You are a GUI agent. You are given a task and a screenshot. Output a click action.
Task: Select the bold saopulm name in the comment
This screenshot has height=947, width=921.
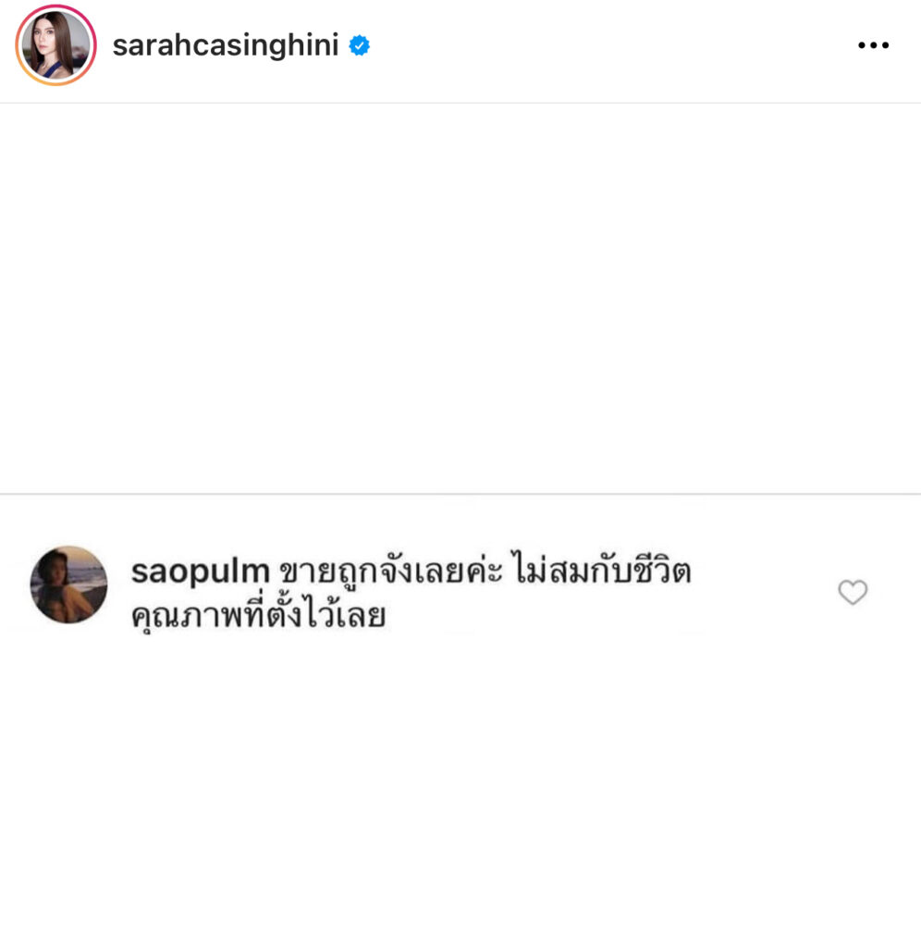(201, 572)
